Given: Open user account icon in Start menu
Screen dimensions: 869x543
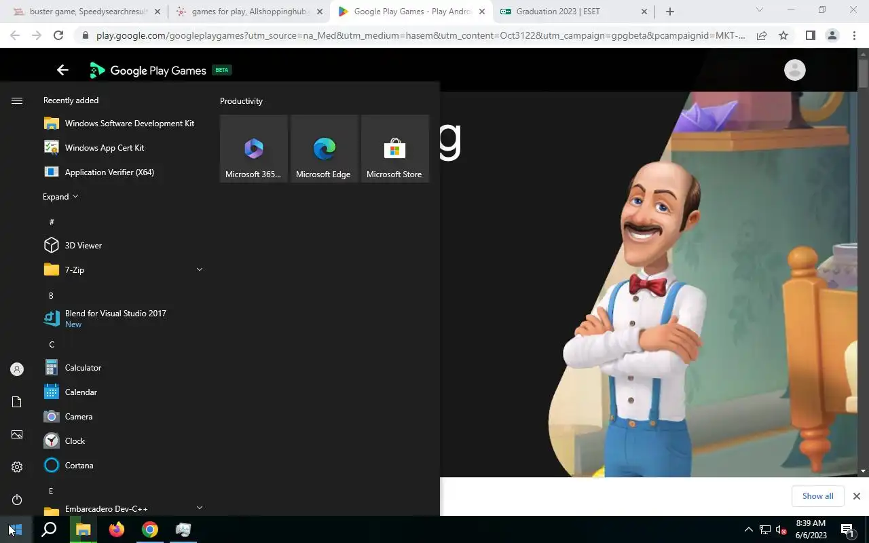Looking at the screenshot, I should tap(17, 369).
